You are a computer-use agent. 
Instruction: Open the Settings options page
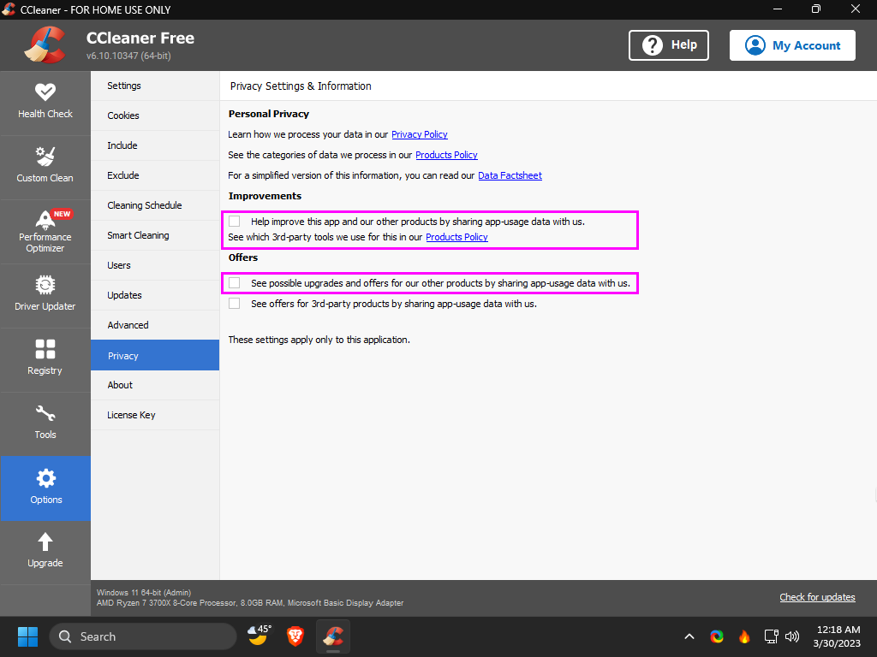(x=155, y=86)
